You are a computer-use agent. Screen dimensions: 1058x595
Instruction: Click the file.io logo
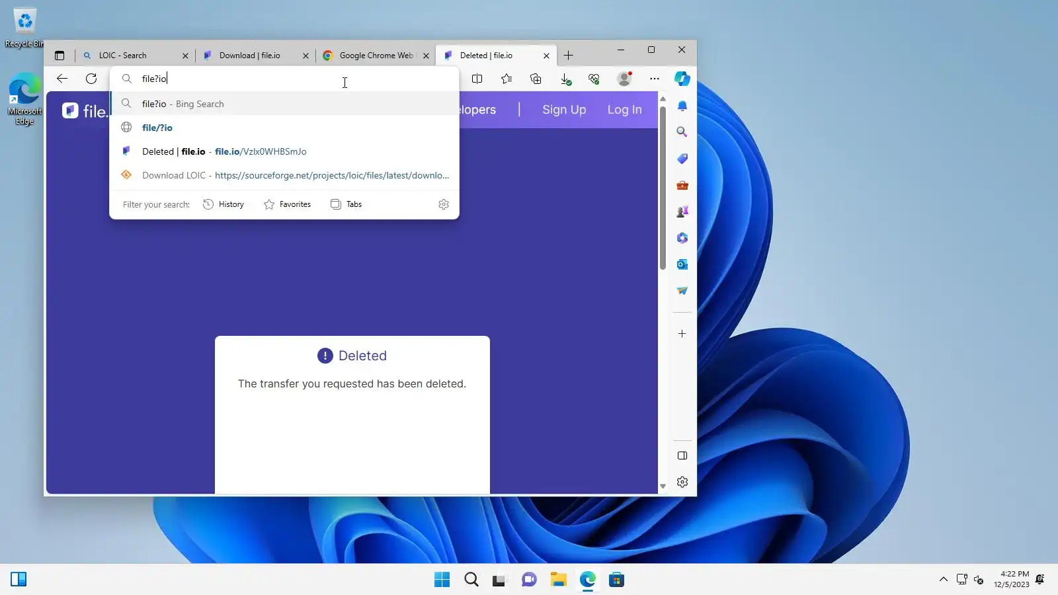[x=85, y=111]
